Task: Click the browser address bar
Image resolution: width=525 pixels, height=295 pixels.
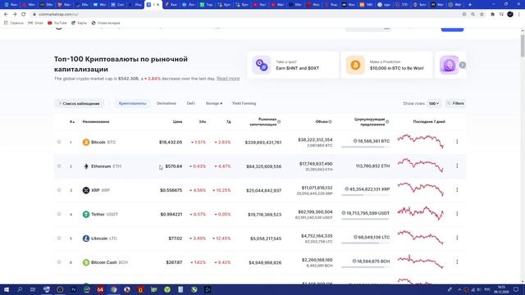Action: coord(246,15)
